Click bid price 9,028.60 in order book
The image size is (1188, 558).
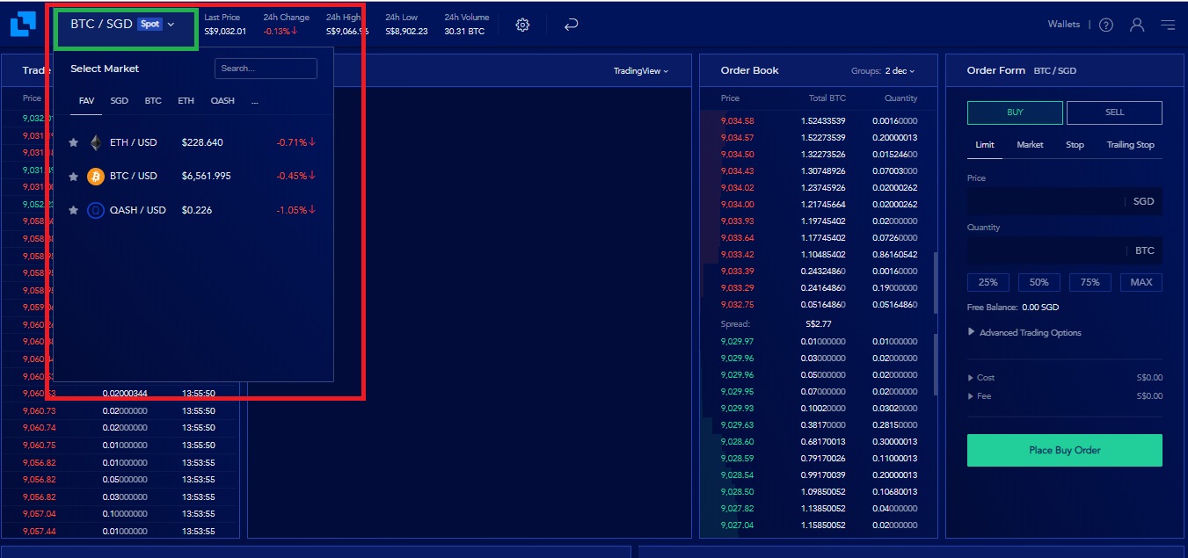[737, 442]
